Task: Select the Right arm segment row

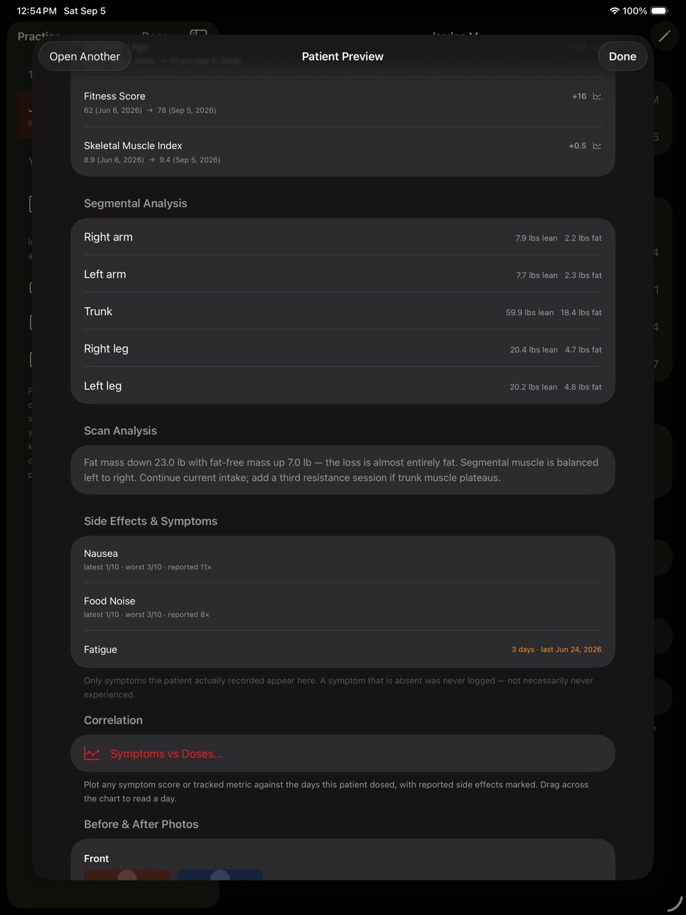Action: [343, 237]
